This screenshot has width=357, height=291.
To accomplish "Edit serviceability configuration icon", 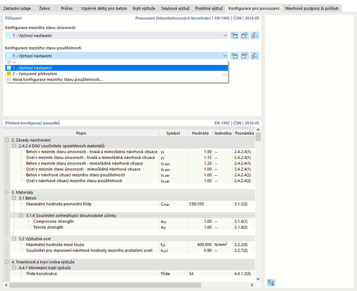I will tap(244, 55).
